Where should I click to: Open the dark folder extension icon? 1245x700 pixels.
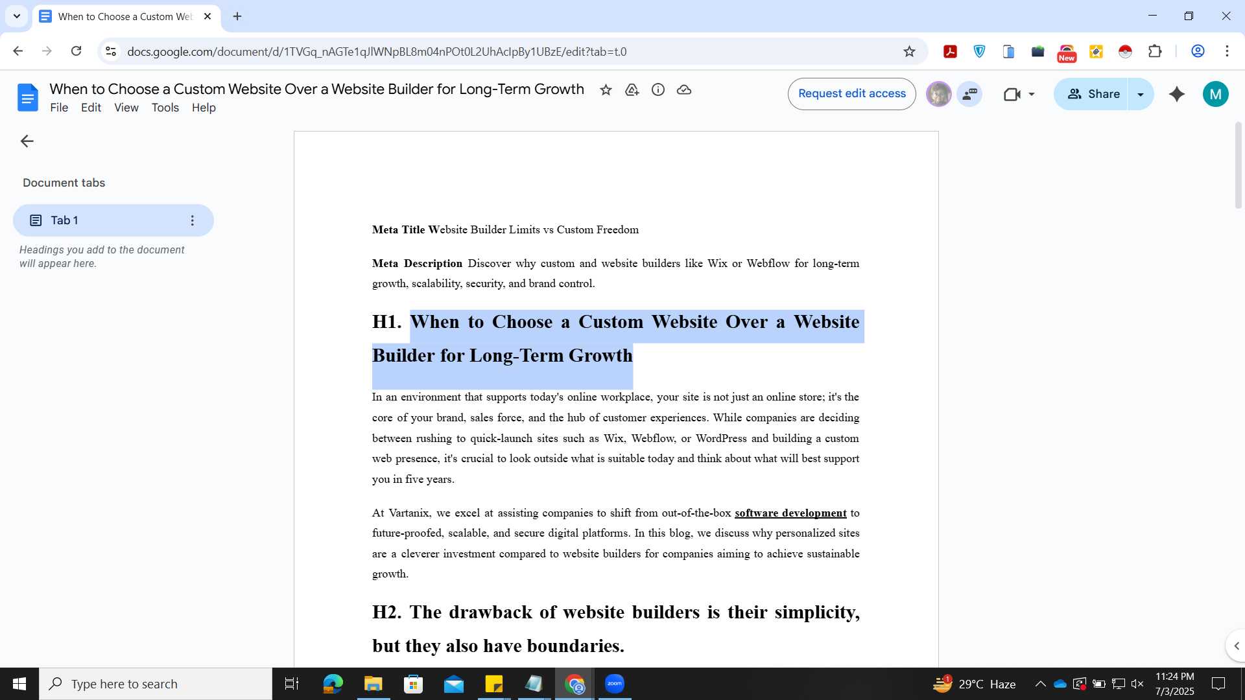[x=1038, y=52]
